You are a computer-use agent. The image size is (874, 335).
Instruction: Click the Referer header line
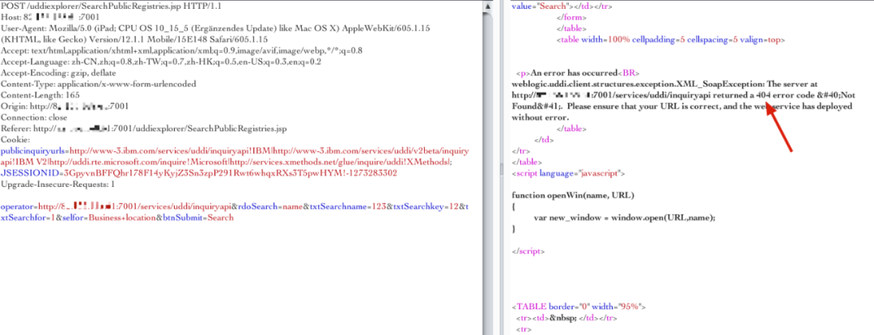[x=144, y=128]
